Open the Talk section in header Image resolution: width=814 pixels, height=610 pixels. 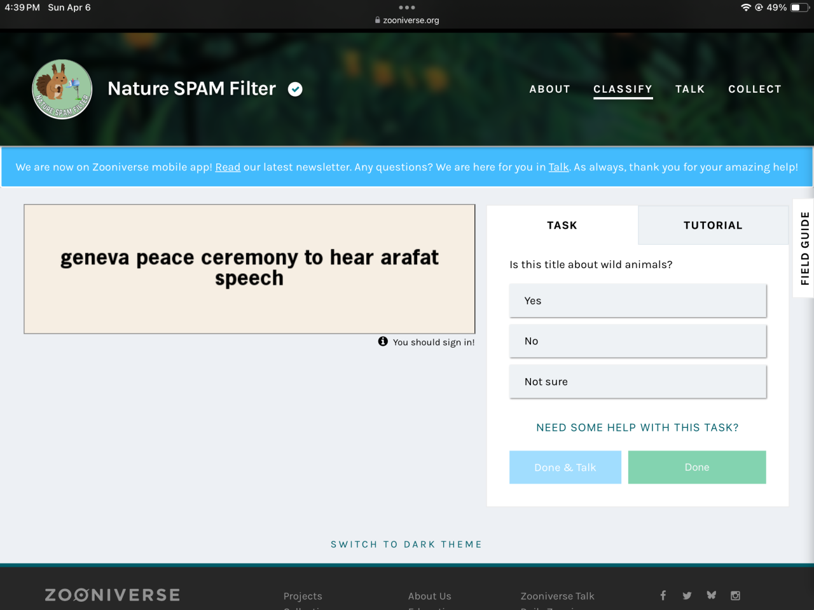(690, 89)
